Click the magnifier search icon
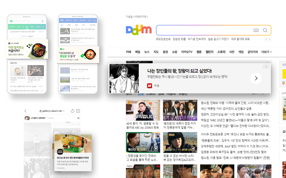286x178 pixels. tap(265, 30)
